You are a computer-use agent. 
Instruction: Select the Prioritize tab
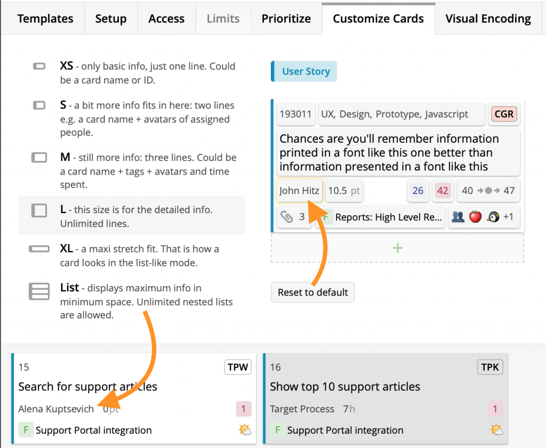click(286, 19)
